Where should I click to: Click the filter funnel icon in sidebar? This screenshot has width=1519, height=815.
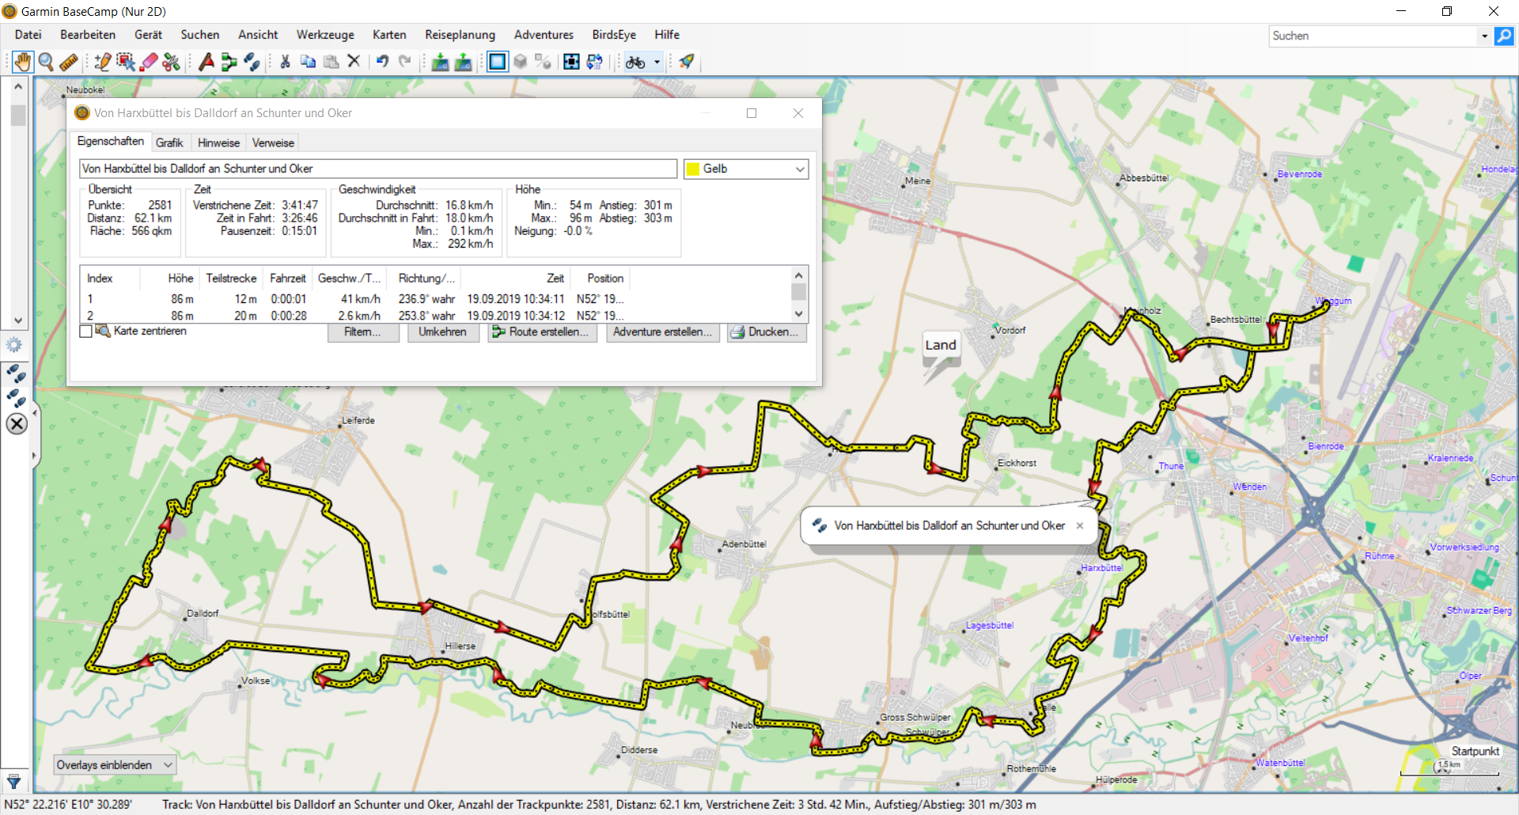pyautogui.click(x=13, y=783)
